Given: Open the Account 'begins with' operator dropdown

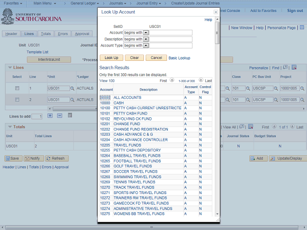Looking at the screenshot, I should click(x=146, y=33).
